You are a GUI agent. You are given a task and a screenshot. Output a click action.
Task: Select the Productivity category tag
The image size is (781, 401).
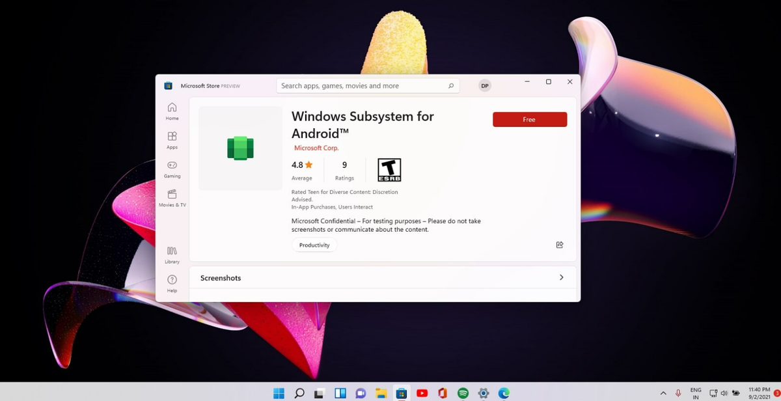314,245
